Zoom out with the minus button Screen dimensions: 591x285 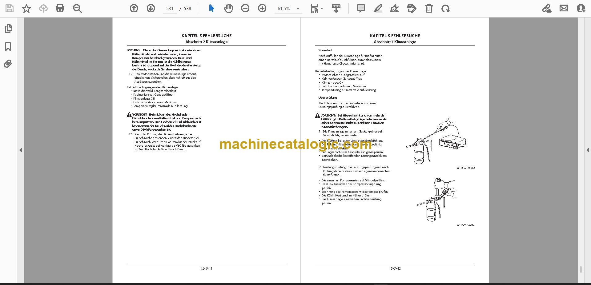(245, 8)
